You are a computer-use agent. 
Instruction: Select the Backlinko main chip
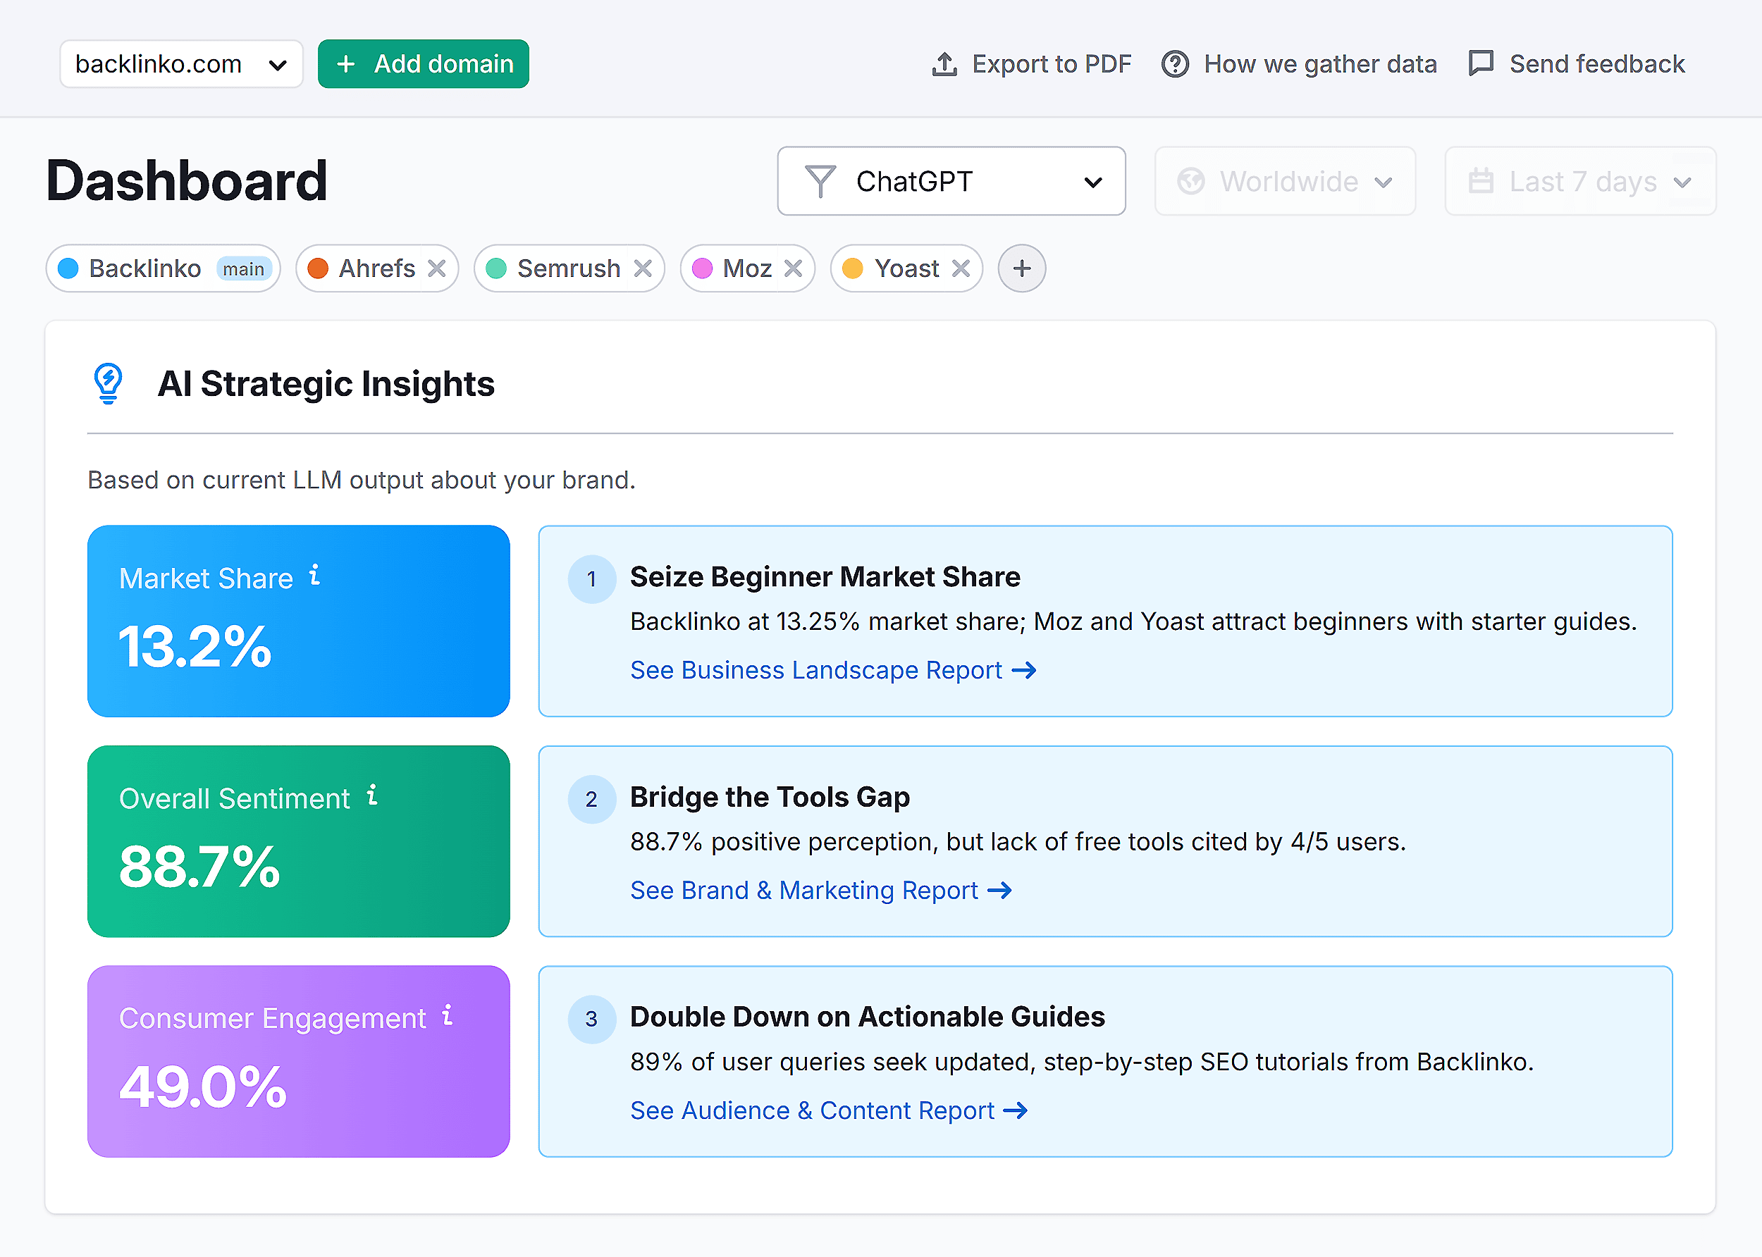pyautogui.click(x=164, y=268)
